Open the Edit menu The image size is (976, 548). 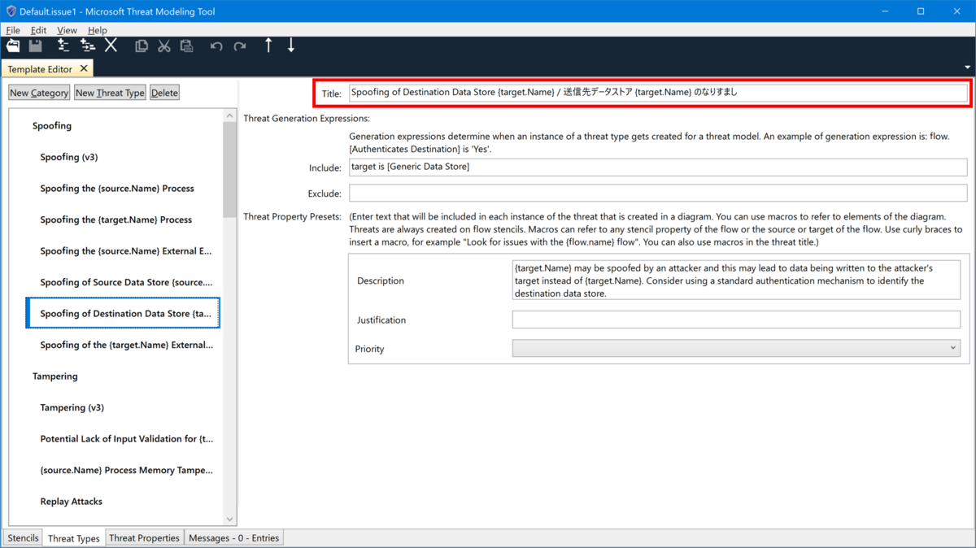38,30
